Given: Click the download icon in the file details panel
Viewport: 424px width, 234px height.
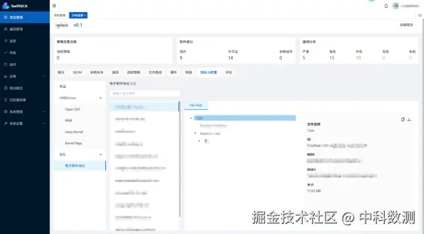Looking at the screenshot, I should tap(409, 119).
